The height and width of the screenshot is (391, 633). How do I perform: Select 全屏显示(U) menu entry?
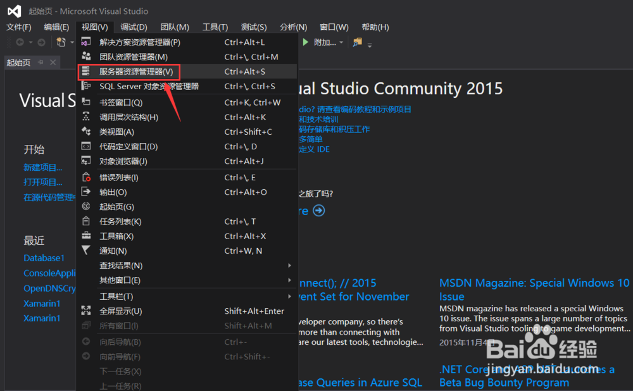coord(187,311)
